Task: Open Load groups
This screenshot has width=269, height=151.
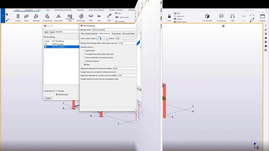Action: pos(222,18)
